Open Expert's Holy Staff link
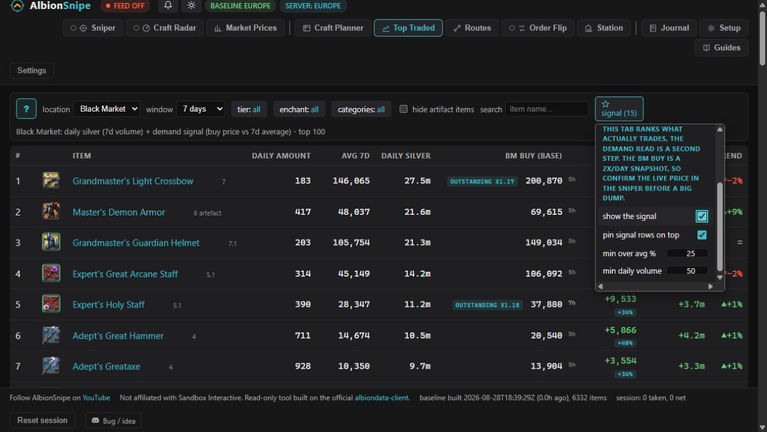Image resolution: width=767 pixels, height=432 pixels. (109, 305)
